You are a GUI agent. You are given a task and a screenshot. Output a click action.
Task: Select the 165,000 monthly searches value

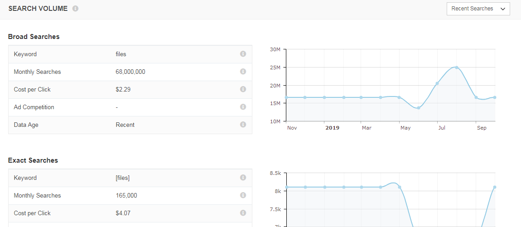(x=126, y=195)
